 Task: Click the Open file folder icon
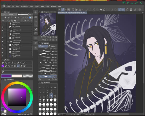coord(76,10)
